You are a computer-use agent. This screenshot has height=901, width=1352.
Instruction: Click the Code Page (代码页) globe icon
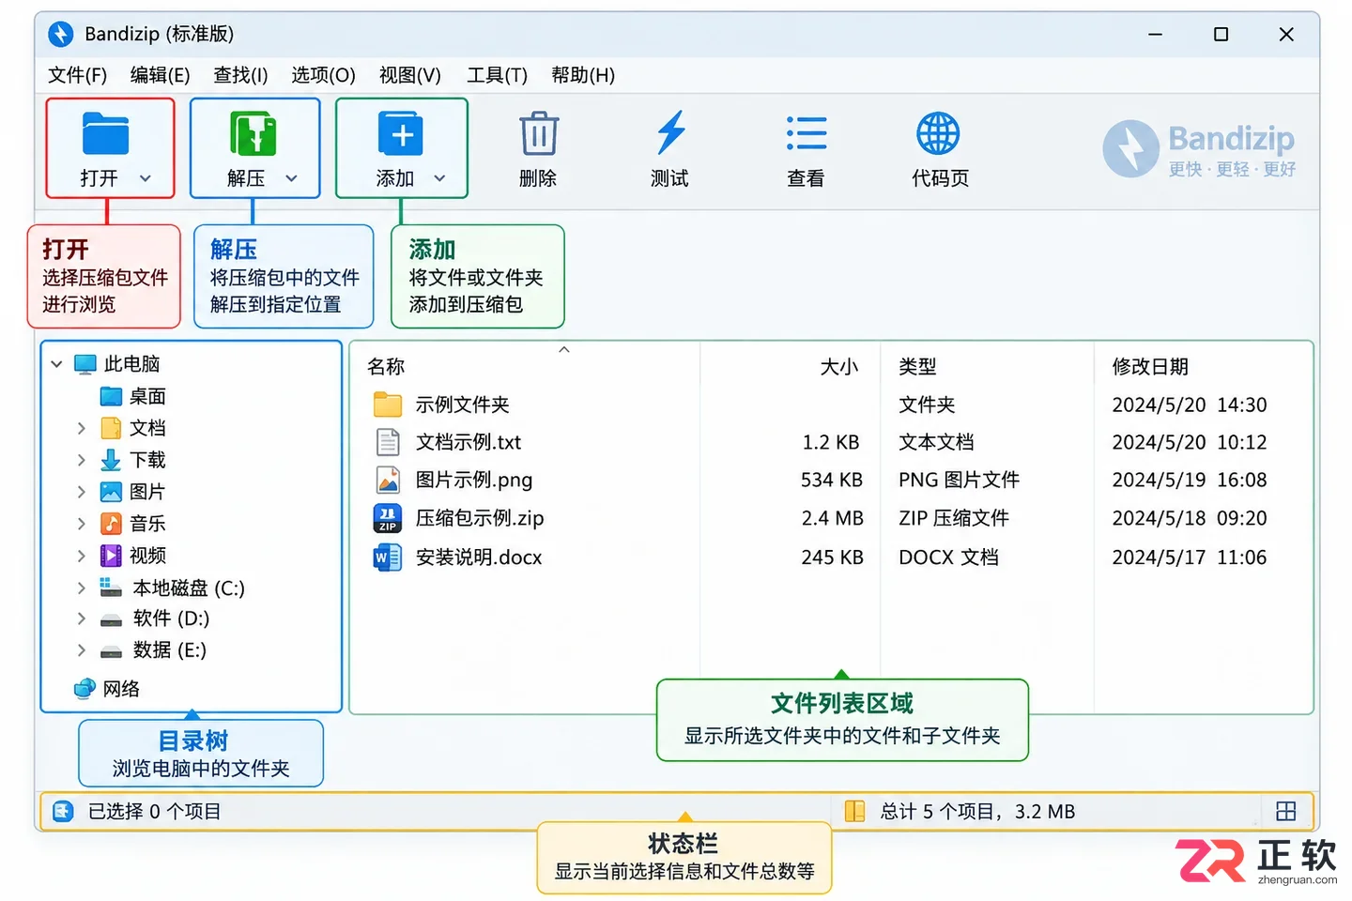[x=938, y=133]
